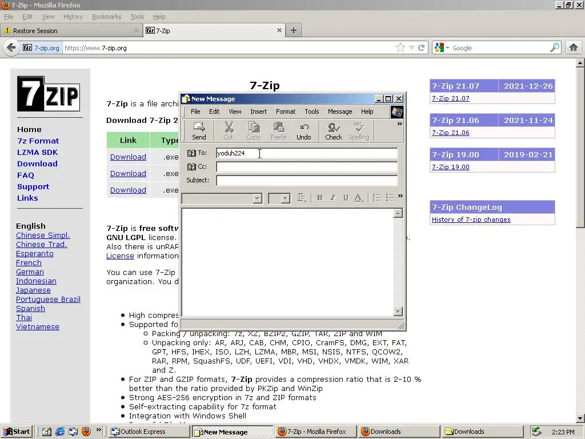The height and width of the screenshot is (439, 585).
Task: Click the page scrollbar down arrow
Action: point(580,418)
